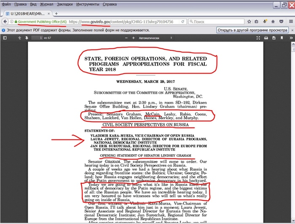This screenshot has width=295, height=224.
Task: Click the PDF current view bookmark icon
Action: point(282,38)
